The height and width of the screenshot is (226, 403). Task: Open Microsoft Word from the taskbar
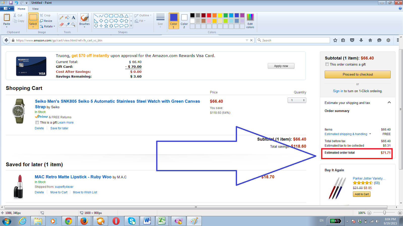[x=147, y=221]
